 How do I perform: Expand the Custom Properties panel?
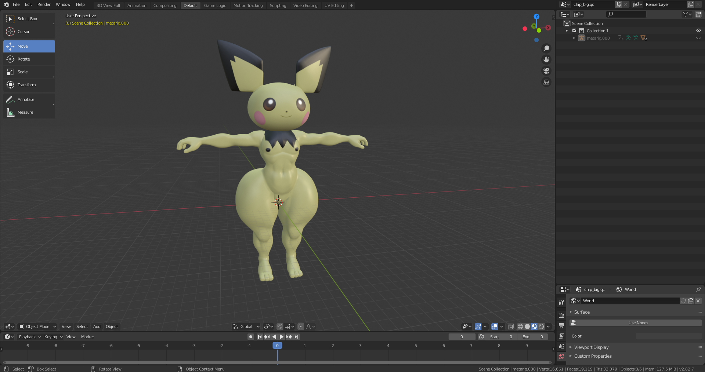(x=571, y=356)
